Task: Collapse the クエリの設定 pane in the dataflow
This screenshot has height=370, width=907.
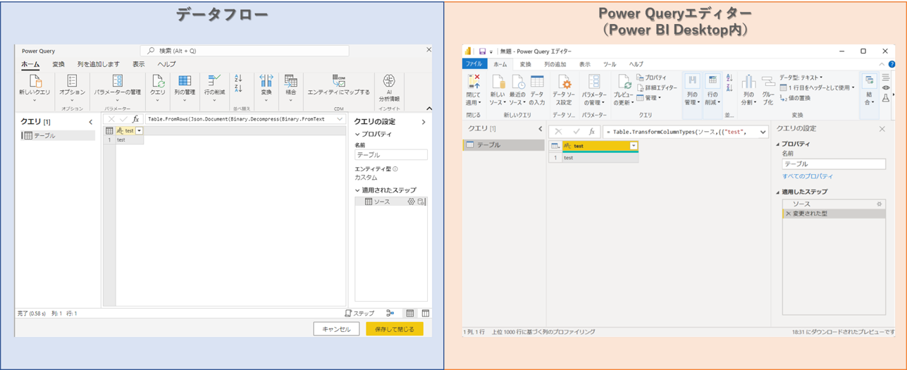Action: (423, 122)
